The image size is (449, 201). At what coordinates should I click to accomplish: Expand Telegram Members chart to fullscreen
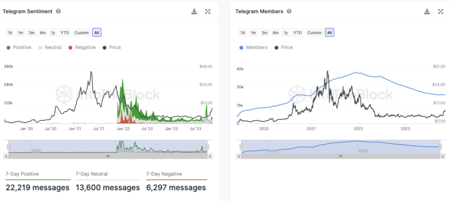[441, 12]
